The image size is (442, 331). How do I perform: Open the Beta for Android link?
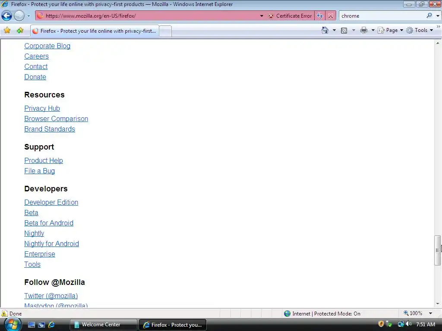pos(49,223)
